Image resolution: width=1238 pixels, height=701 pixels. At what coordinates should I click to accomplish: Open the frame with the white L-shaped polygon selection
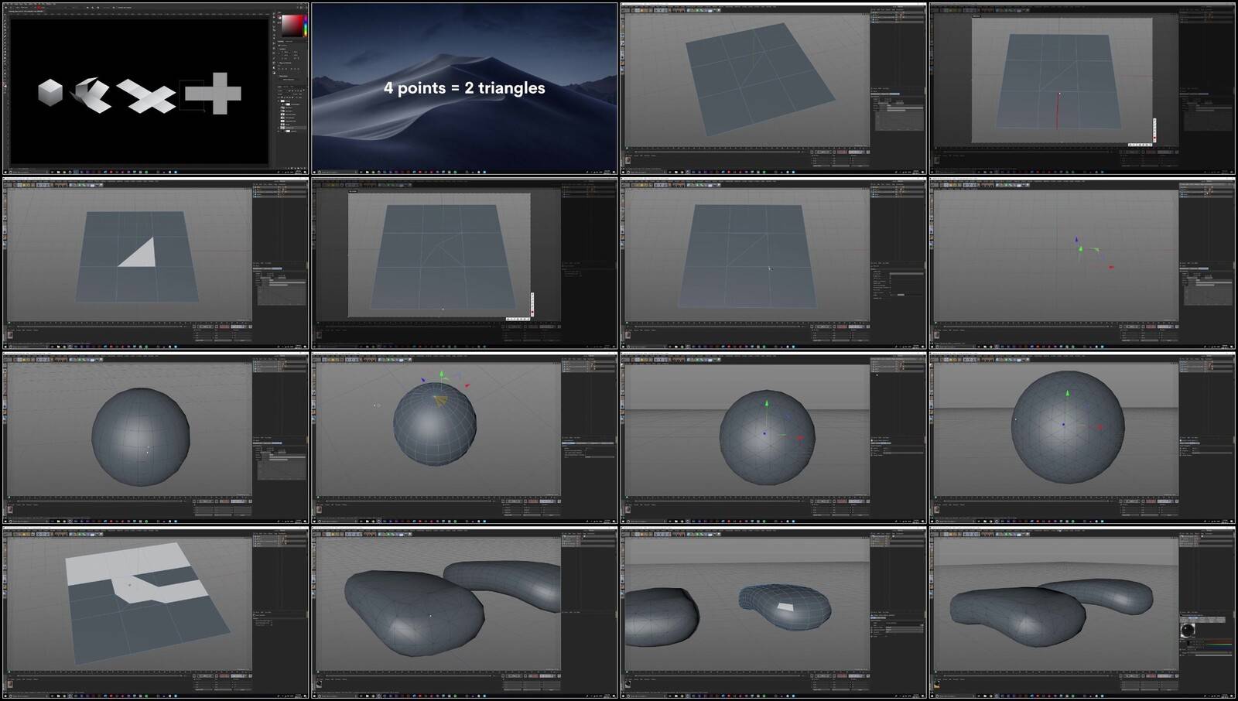(x=156, y=614)
